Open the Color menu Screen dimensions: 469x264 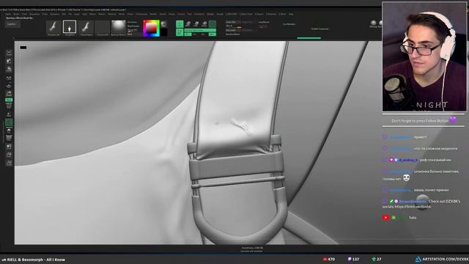click(x=24, y=14)
